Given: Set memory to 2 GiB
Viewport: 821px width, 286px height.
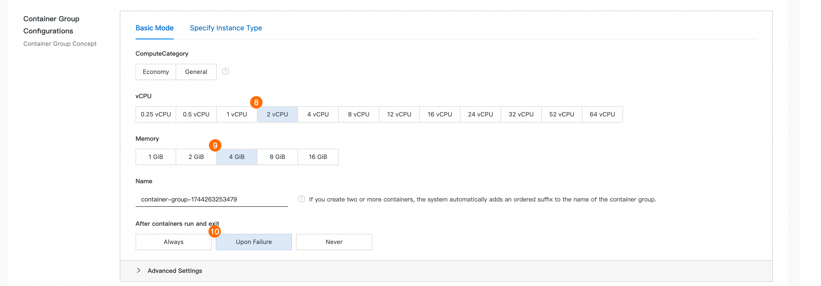Looking at the screenshot, I should tap(196, 157).
